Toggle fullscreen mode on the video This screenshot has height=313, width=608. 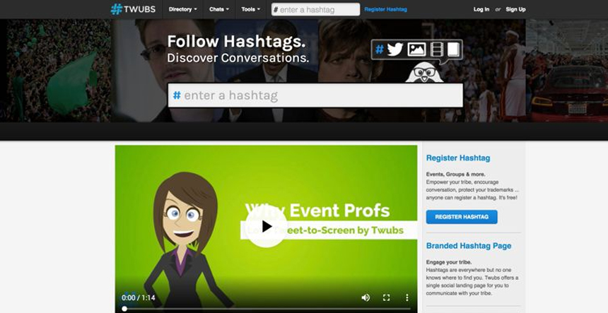click(x=386, y=297)
